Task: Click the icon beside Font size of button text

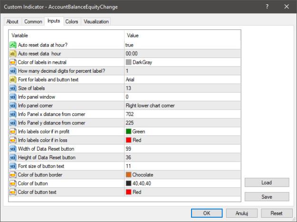Action: (13, 166)
